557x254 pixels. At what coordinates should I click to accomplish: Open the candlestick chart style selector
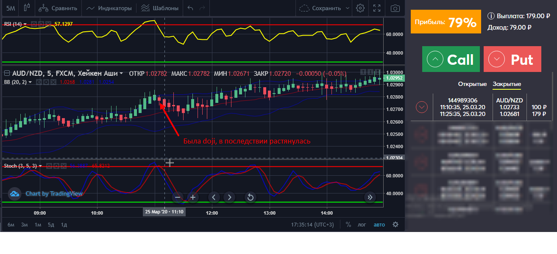[27, 8]
